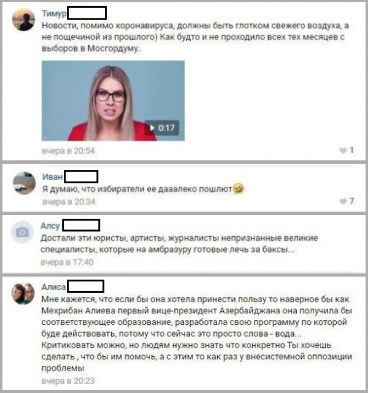Open Алиса's profile photo avatar

[23, 293]
